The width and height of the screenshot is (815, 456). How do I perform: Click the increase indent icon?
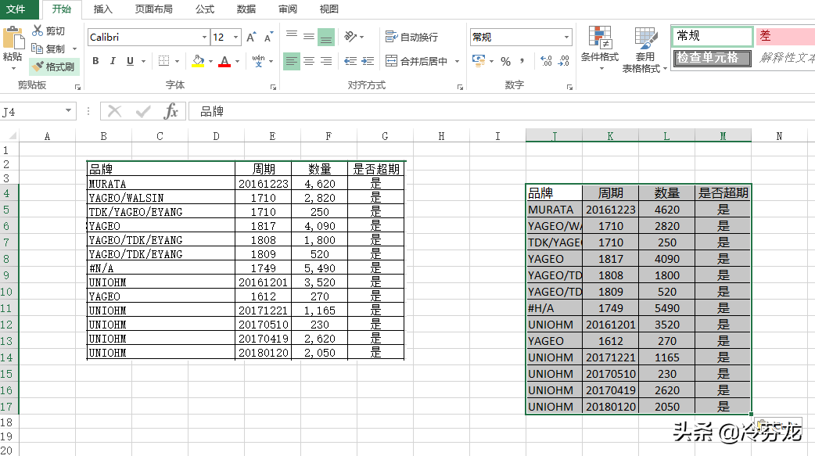pos(368,61)
